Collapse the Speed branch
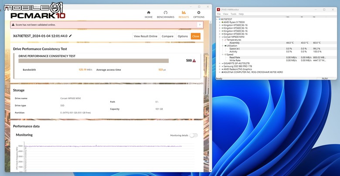The image size is (340, 176). coord(223,55)
